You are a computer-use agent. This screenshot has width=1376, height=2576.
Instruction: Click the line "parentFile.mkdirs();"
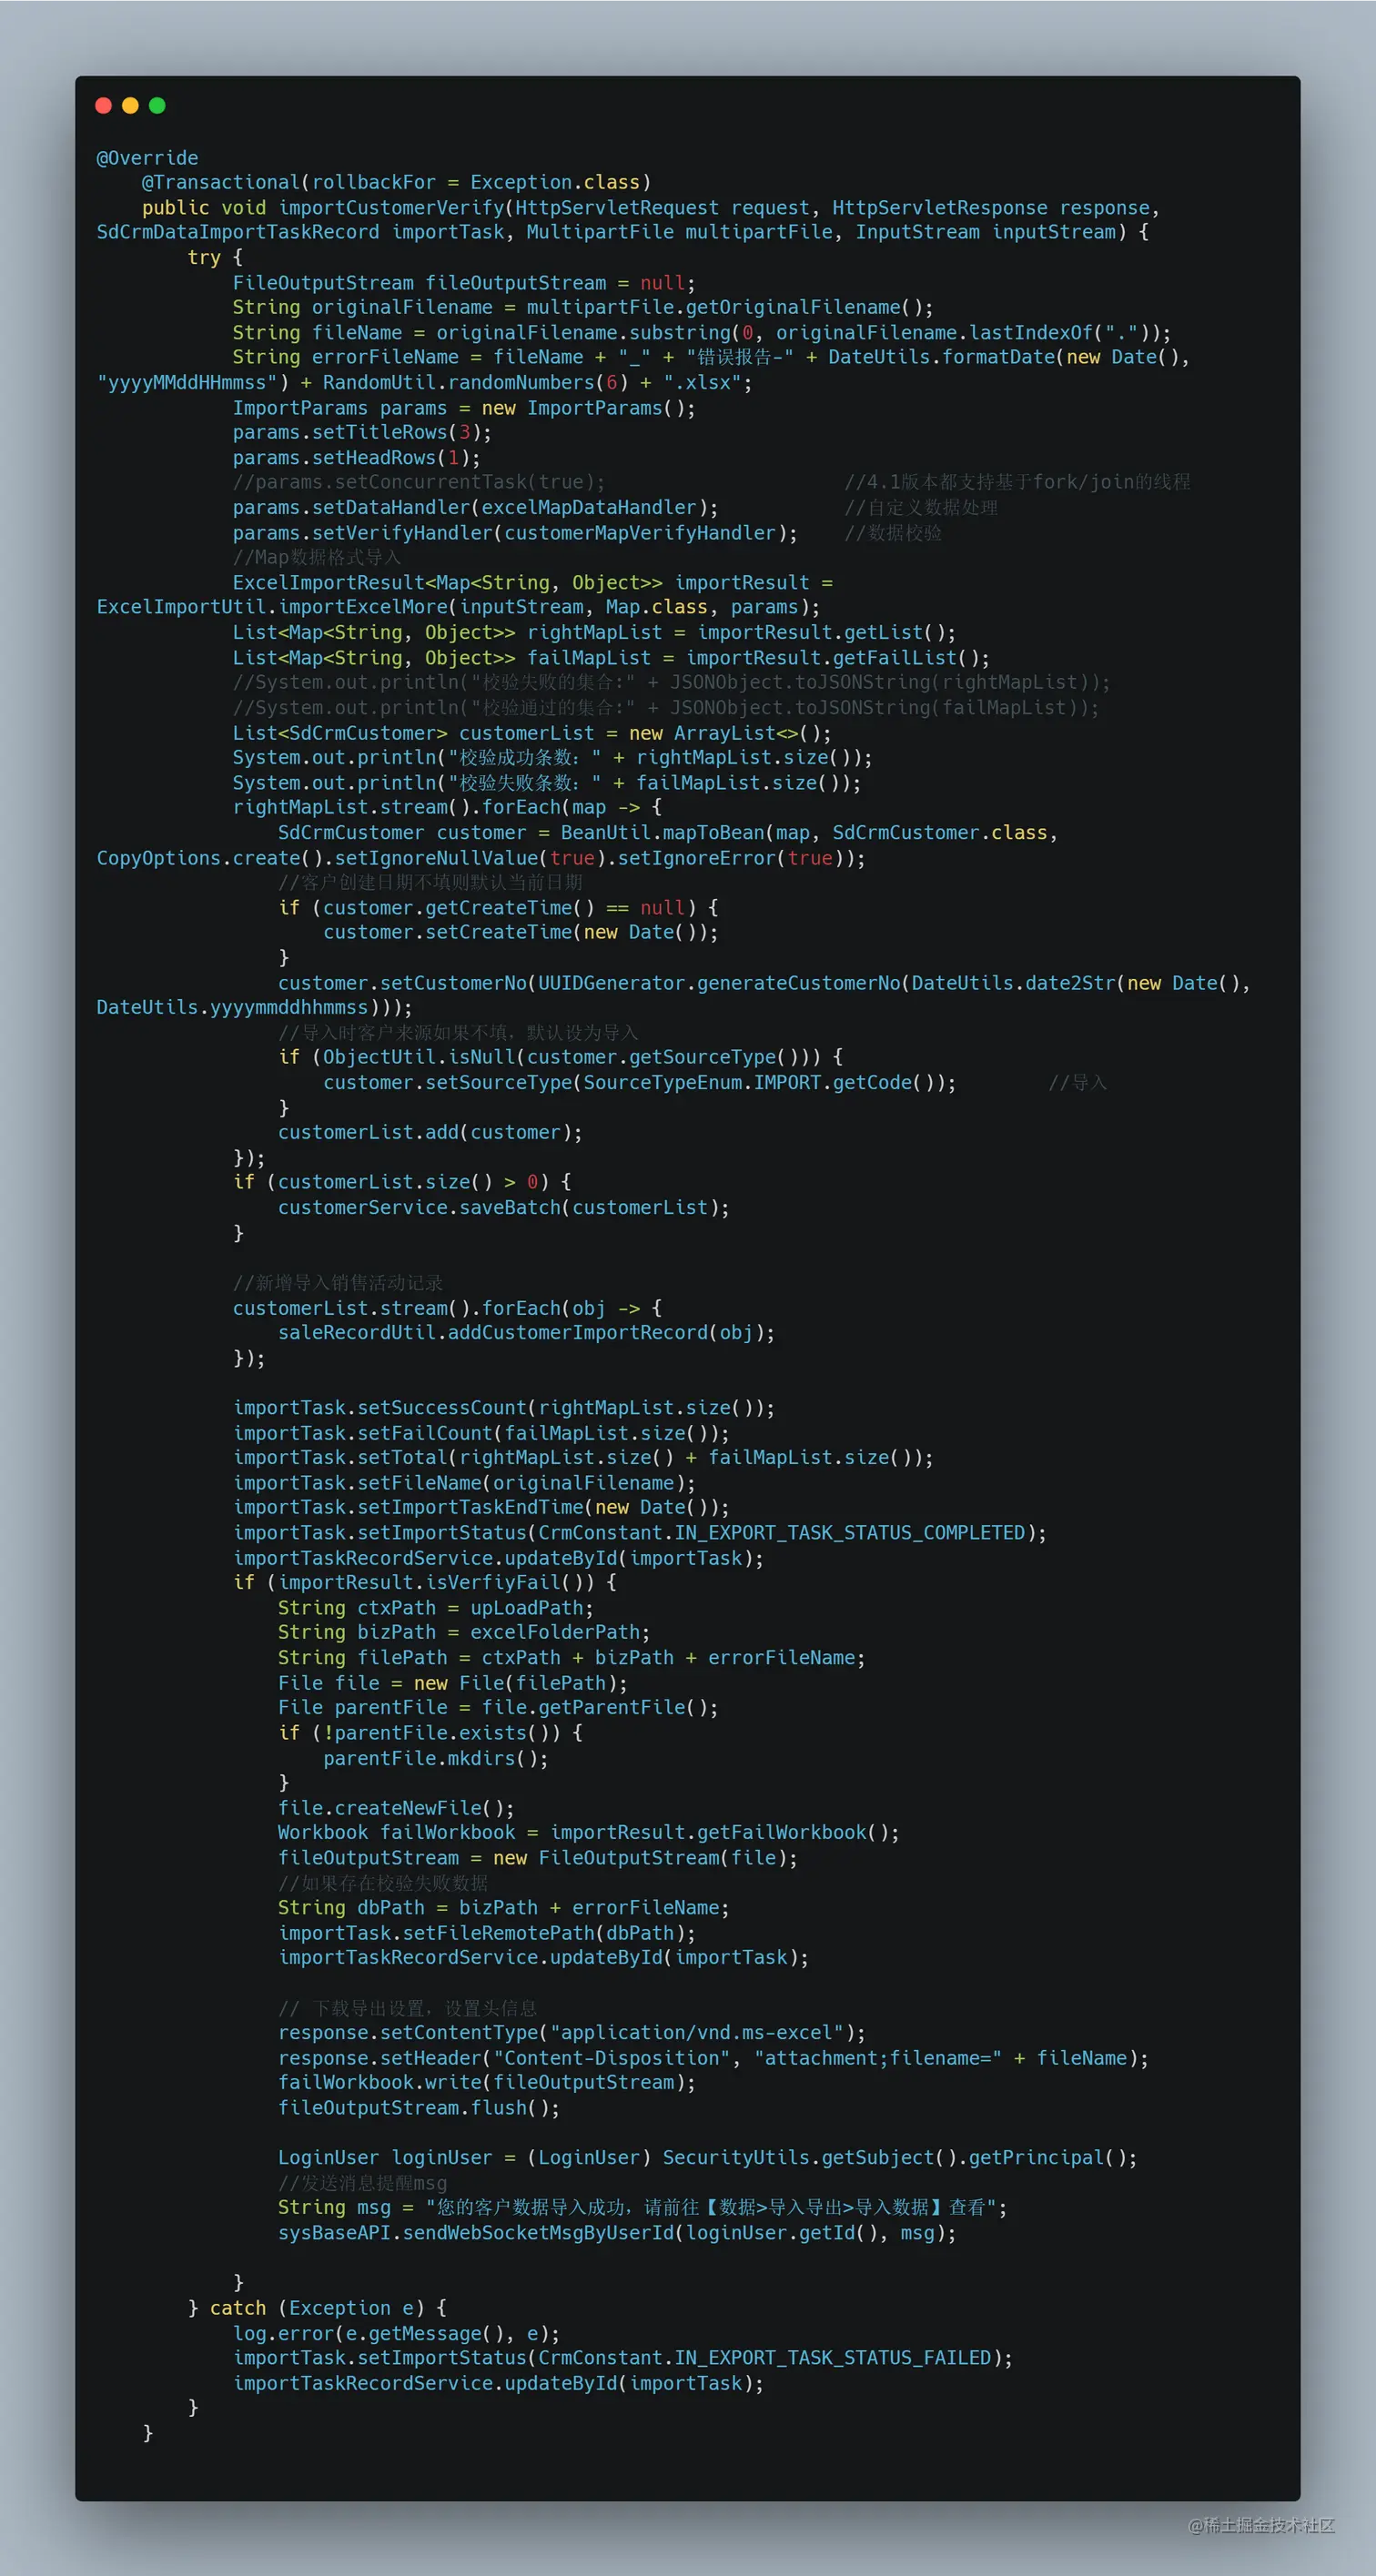(435, 1758)
